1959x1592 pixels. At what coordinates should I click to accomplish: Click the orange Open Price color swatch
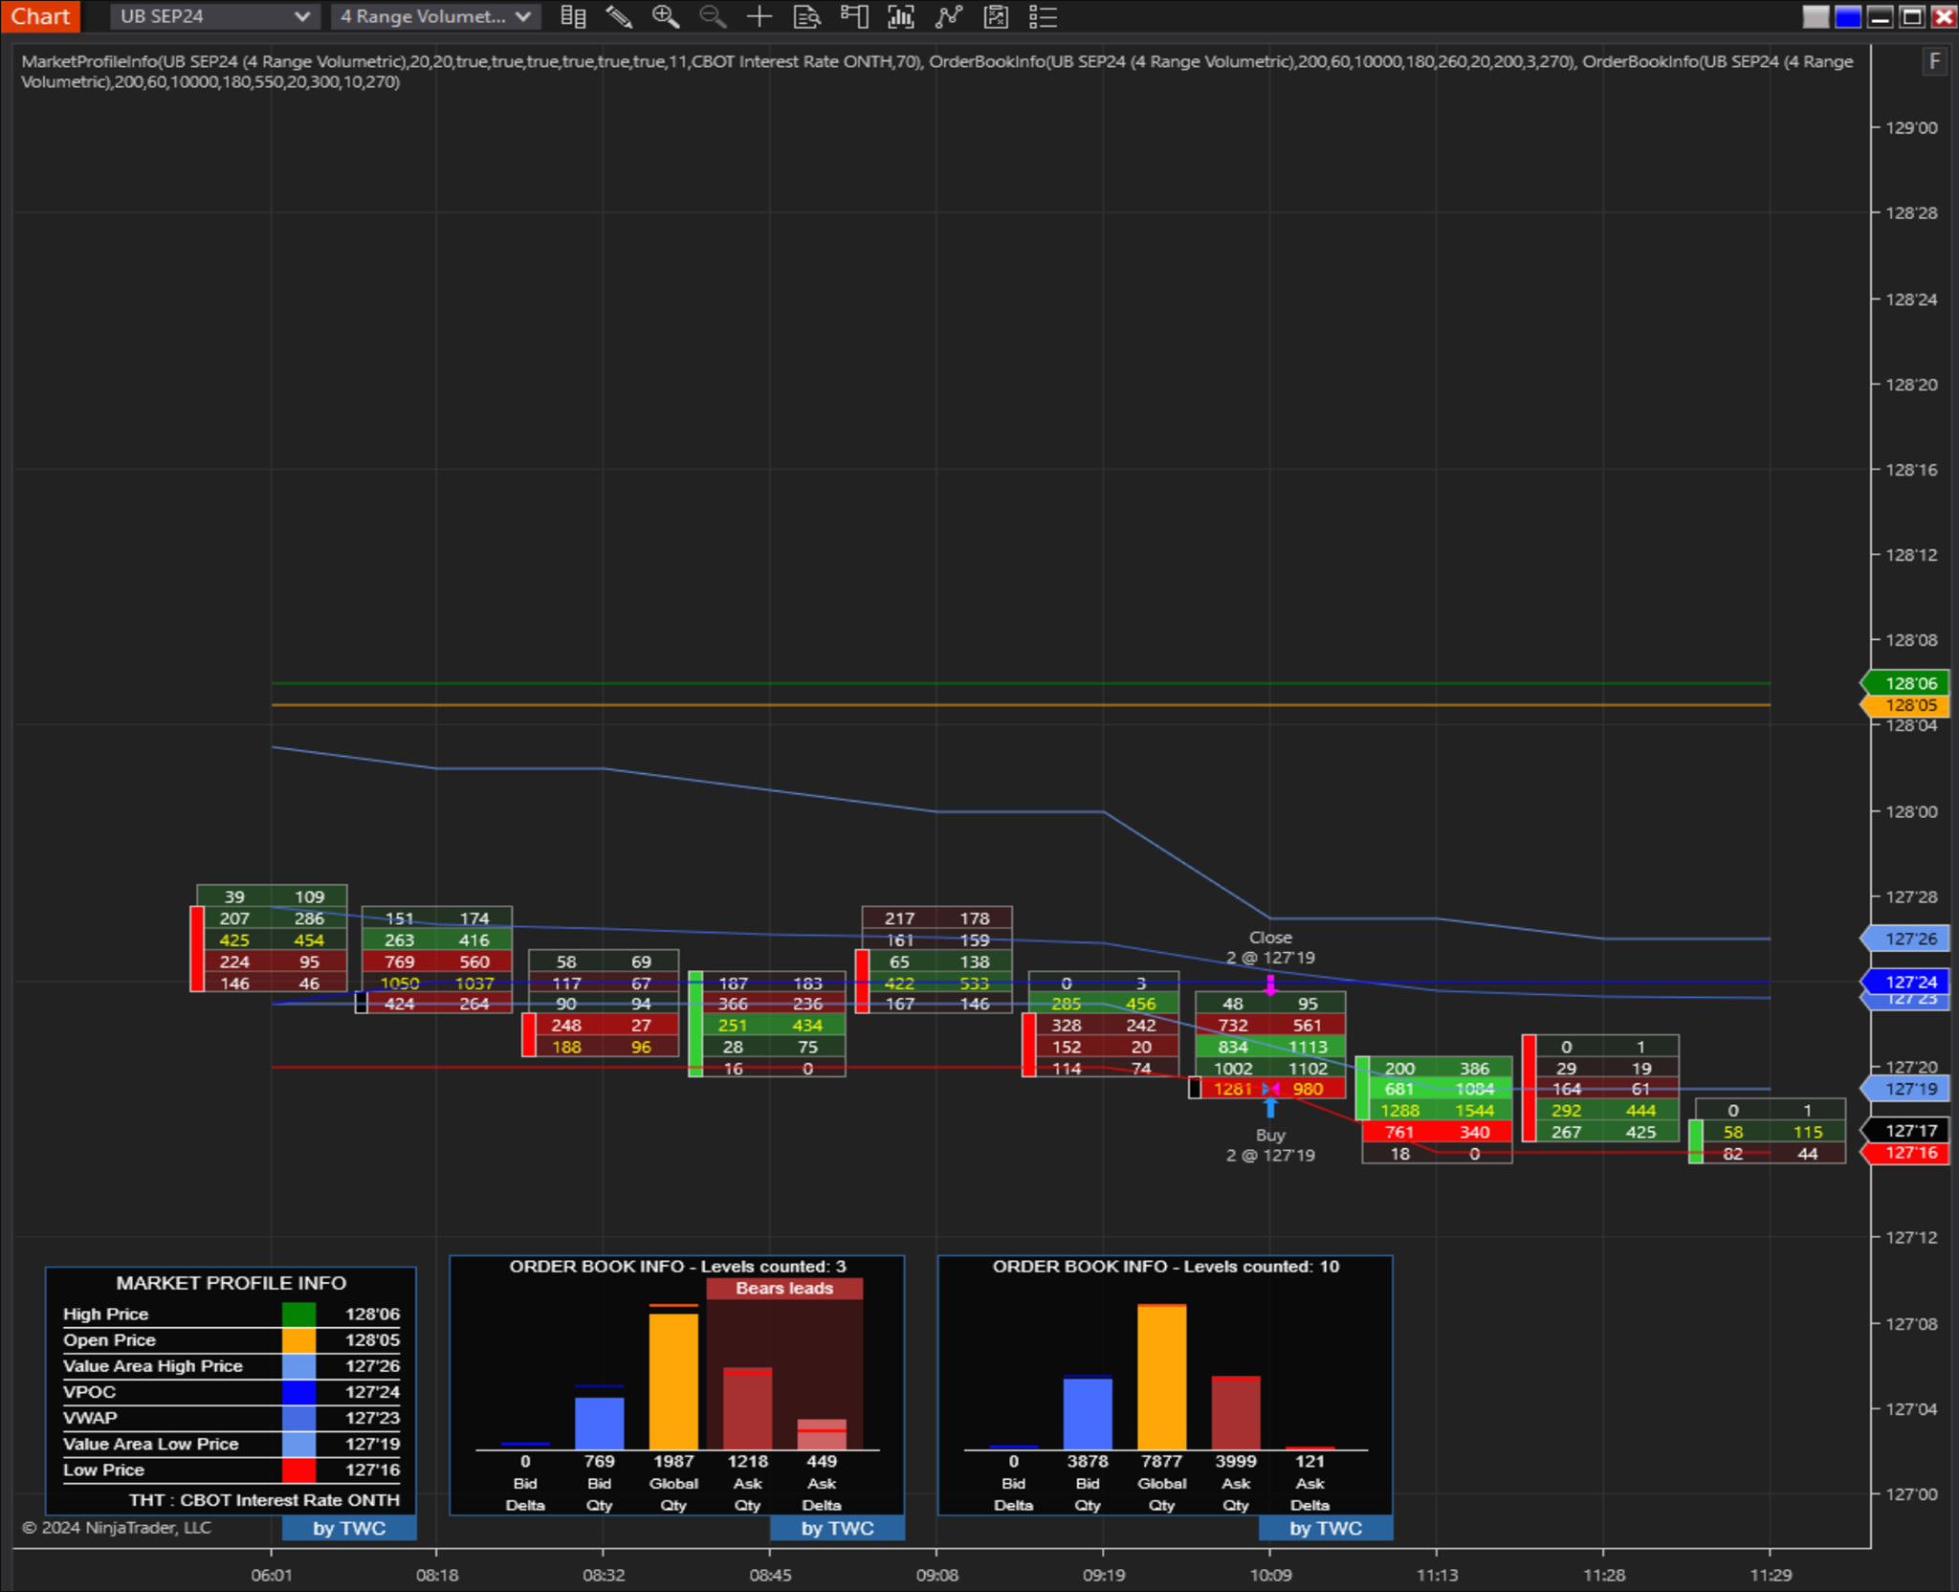click(x=298, y=1340)
